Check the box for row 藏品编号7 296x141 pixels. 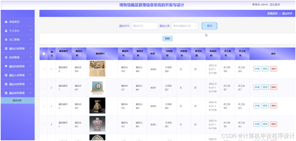click(44, 88)
